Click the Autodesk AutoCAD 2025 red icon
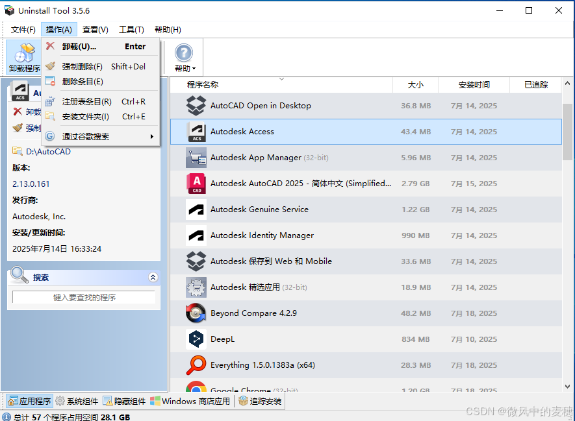 coord(197,184)
